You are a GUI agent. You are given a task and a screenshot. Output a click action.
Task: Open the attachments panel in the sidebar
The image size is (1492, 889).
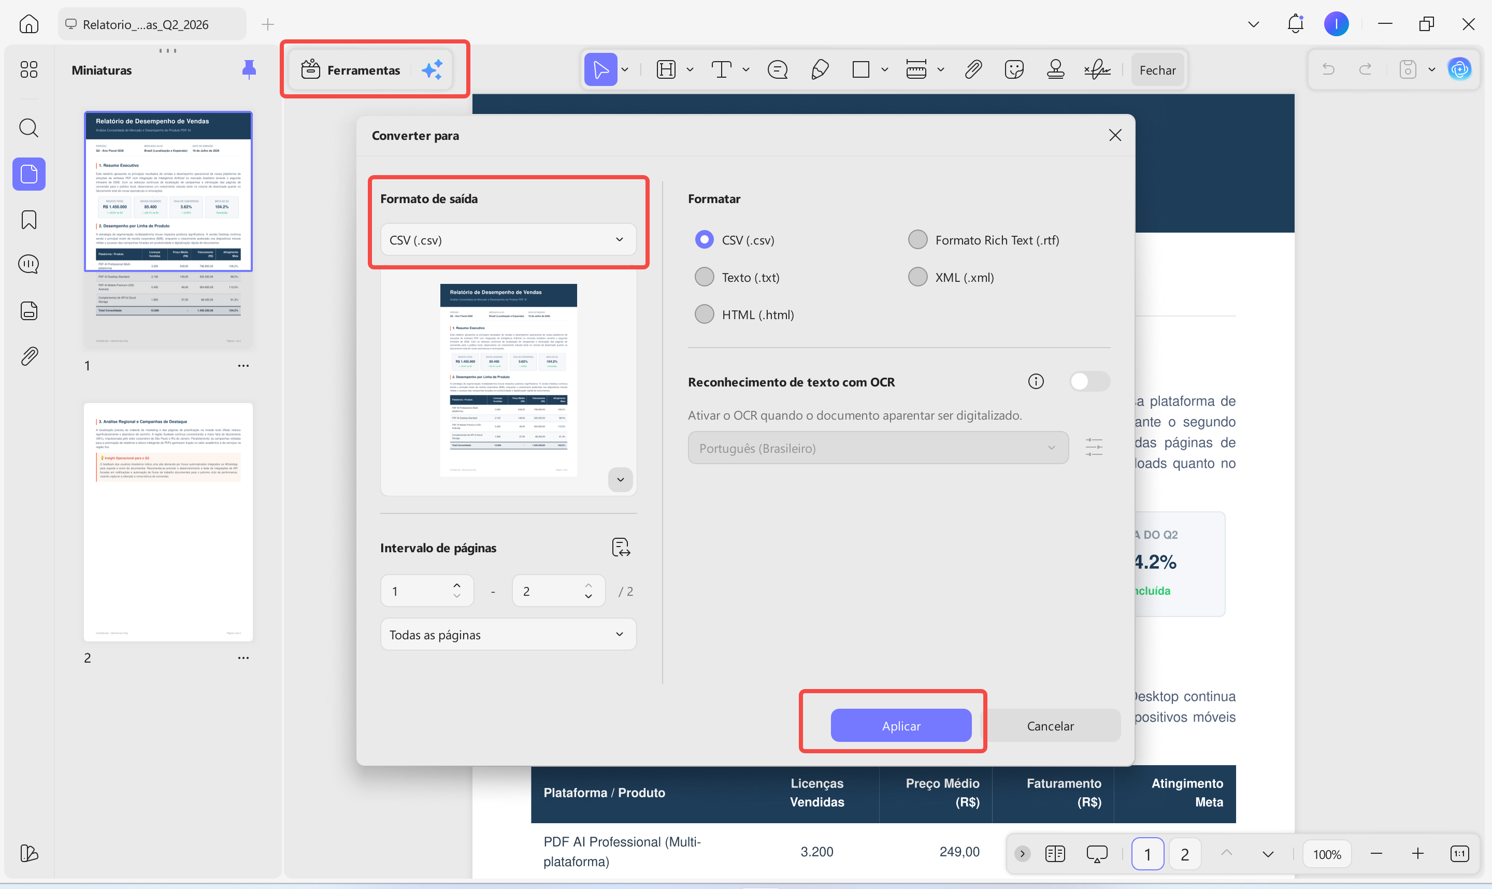(x=28, y=356)
